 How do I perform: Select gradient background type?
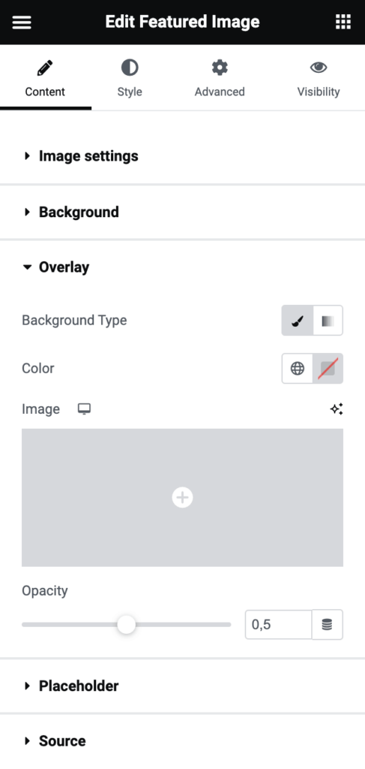click(x=328, y=321)
